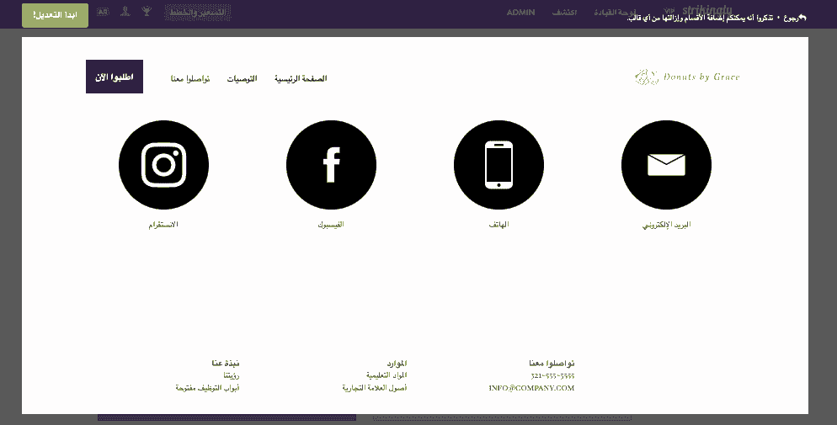Click footer heading الموارد
The width and height of the screenshot is (837, 425).
[397, 363]
